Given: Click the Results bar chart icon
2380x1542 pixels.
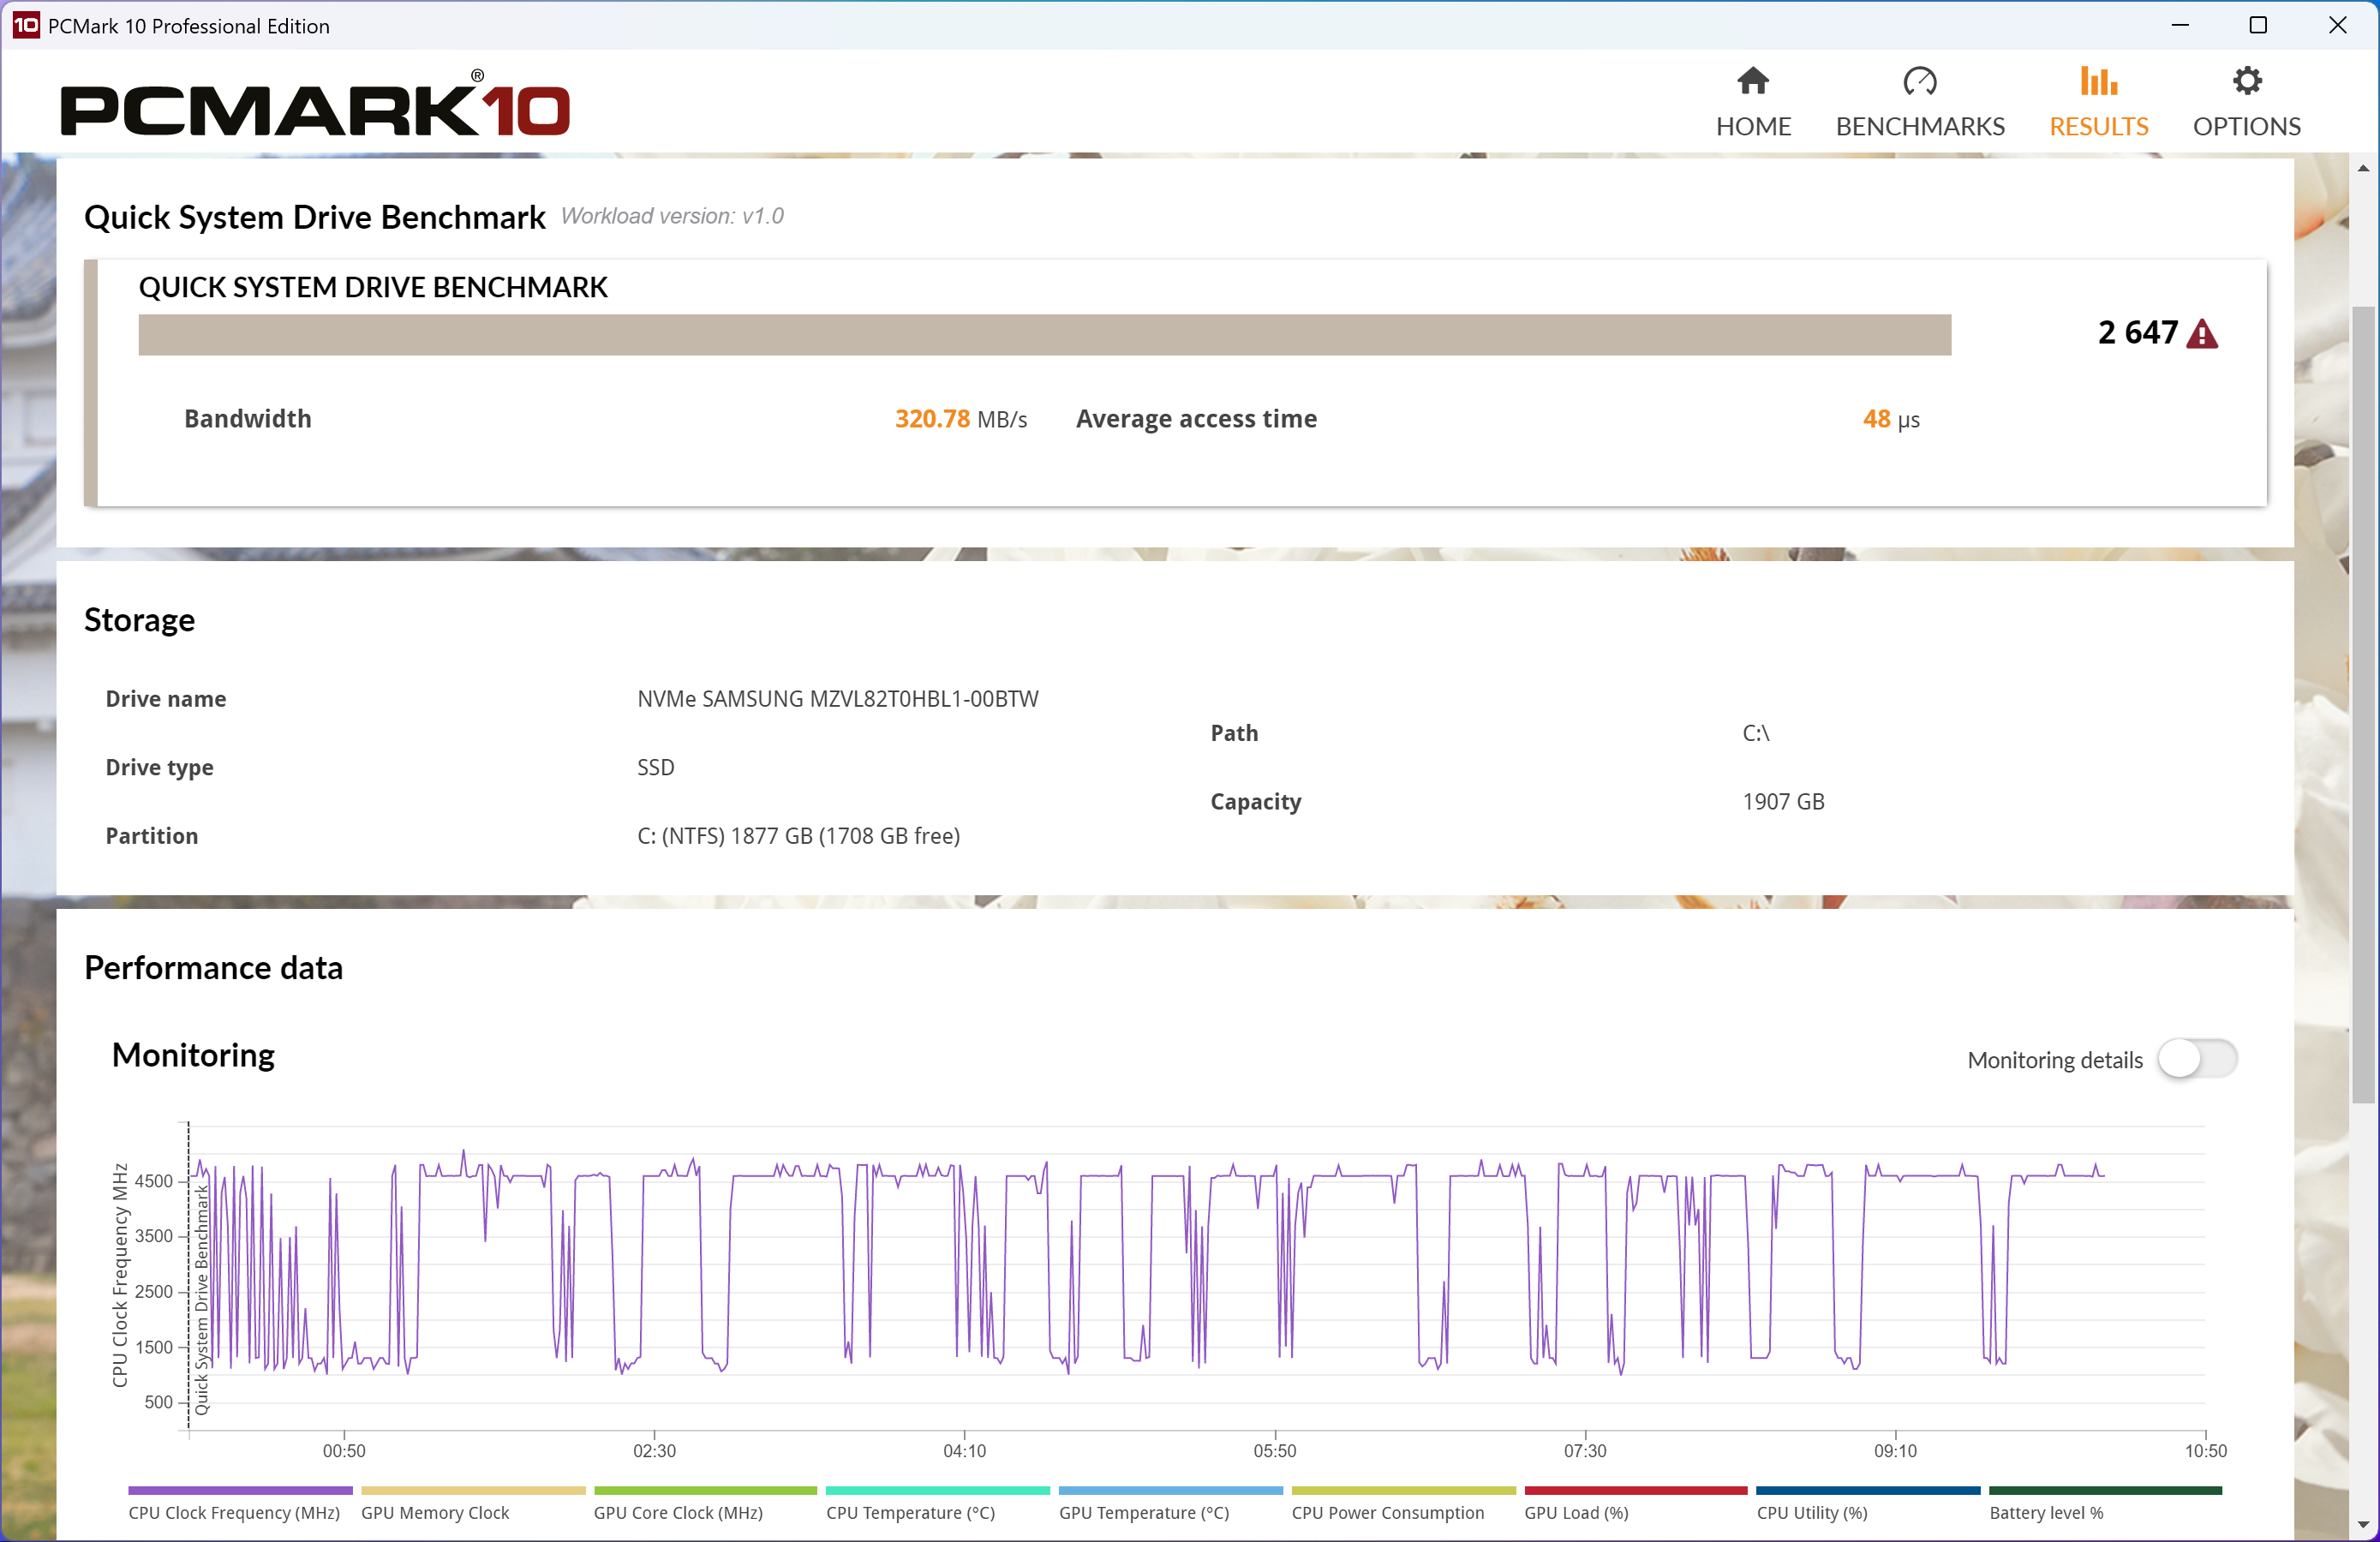Looking at the screenshot, I should [2098, 81].
